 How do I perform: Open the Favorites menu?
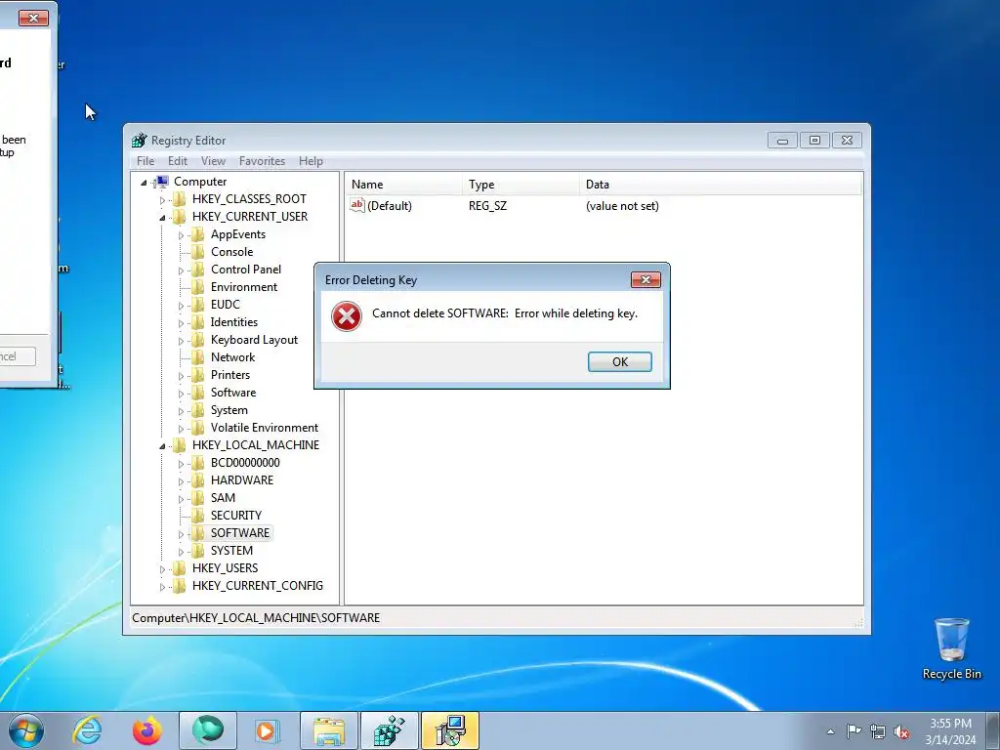262,161
